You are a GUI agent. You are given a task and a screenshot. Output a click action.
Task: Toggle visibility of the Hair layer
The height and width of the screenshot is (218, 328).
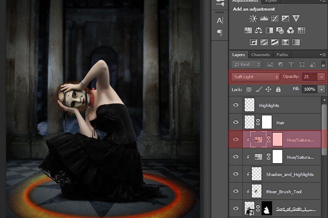tap(236, 122)
